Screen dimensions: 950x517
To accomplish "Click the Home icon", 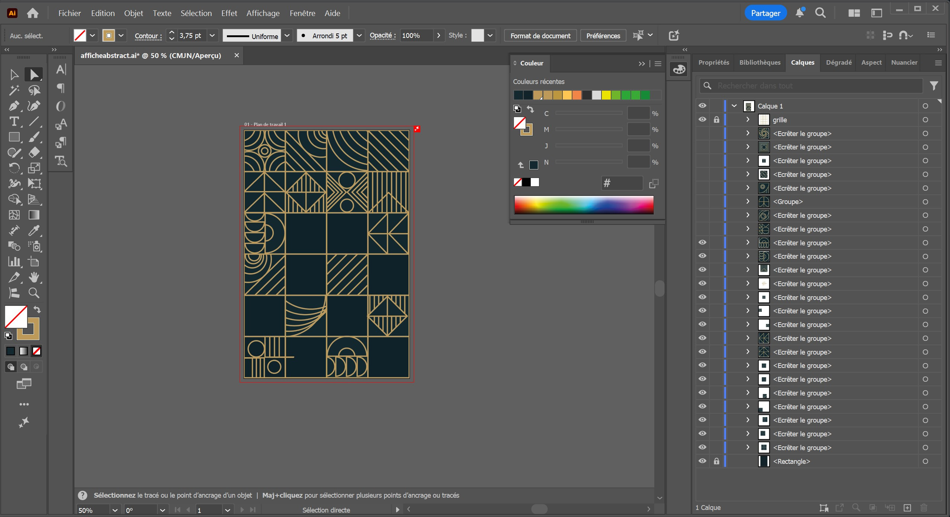I will (33, 13).
